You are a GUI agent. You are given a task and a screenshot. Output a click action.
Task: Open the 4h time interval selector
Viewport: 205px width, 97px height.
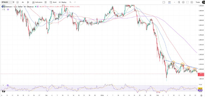coord(23,2)
